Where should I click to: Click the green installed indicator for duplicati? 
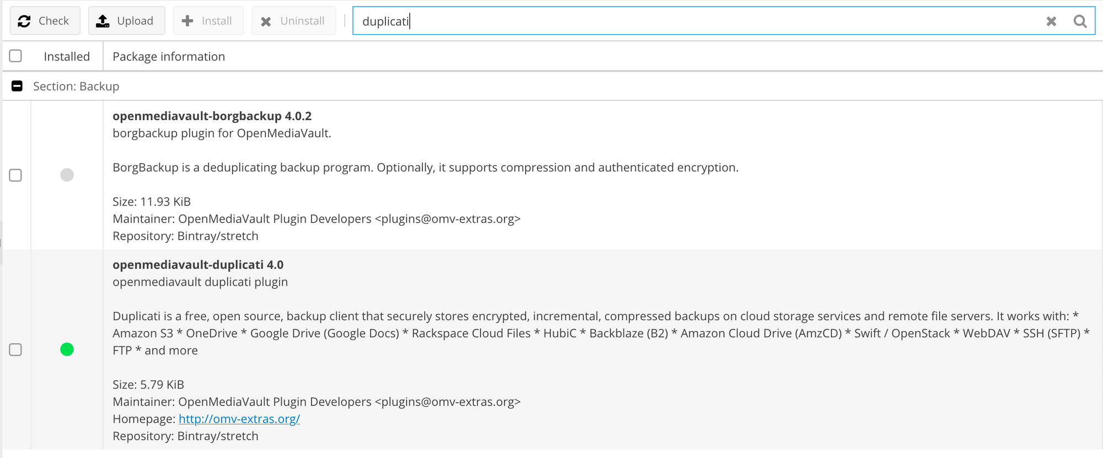(x=67, y=349)
